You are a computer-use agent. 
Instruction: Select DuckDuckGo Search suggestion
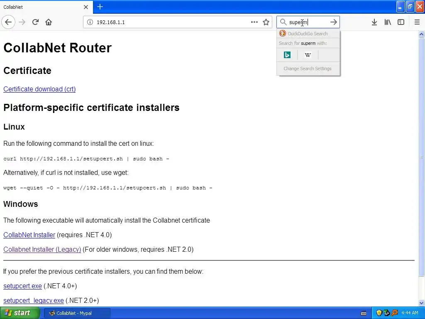coord(308,34)
